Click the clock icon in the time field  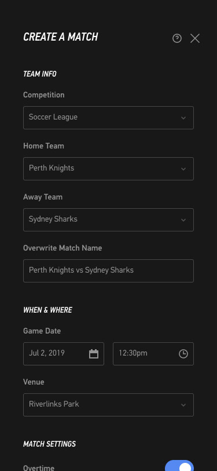pyautogui.click(x=183, y=354)
